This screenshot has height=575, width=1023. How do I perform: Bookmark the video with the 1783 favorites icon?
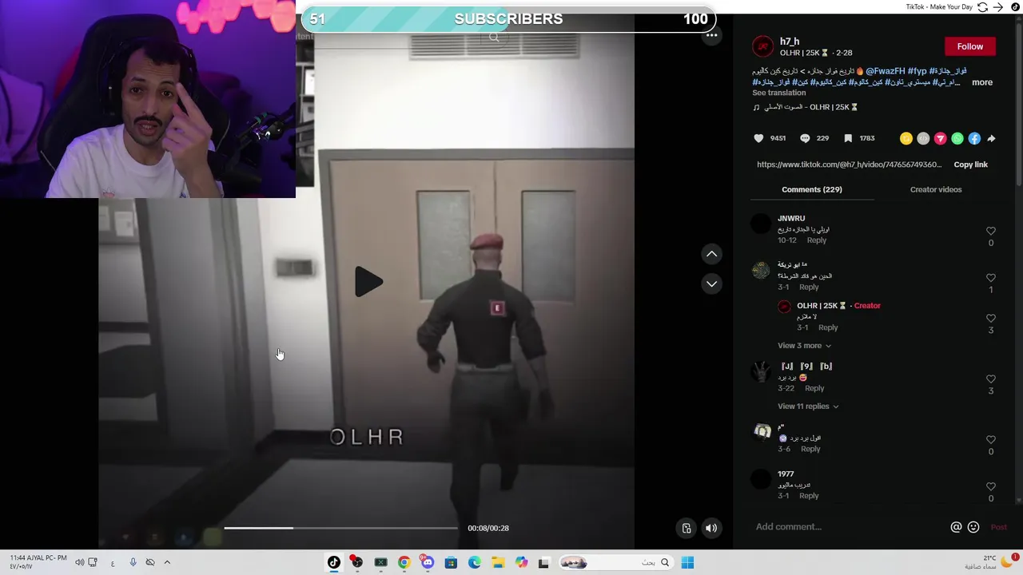848,138
